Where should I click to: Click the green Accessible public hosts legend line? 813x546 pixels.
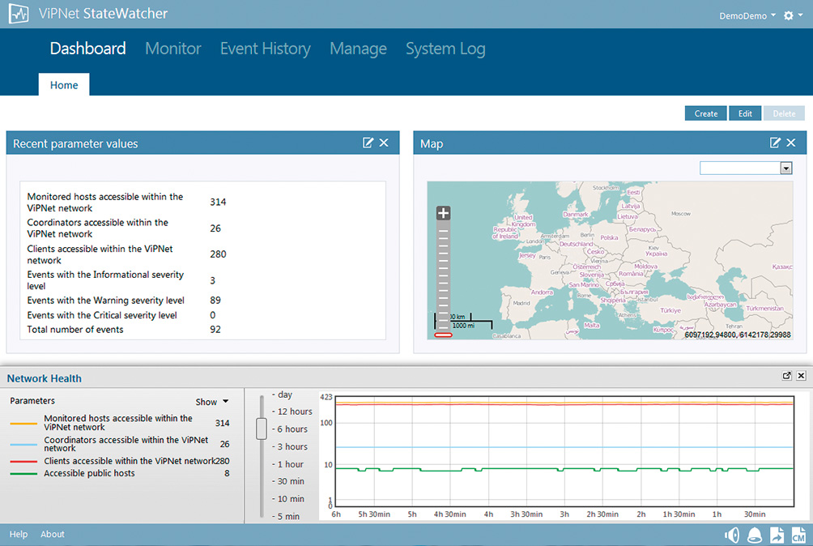click(23, 473)
